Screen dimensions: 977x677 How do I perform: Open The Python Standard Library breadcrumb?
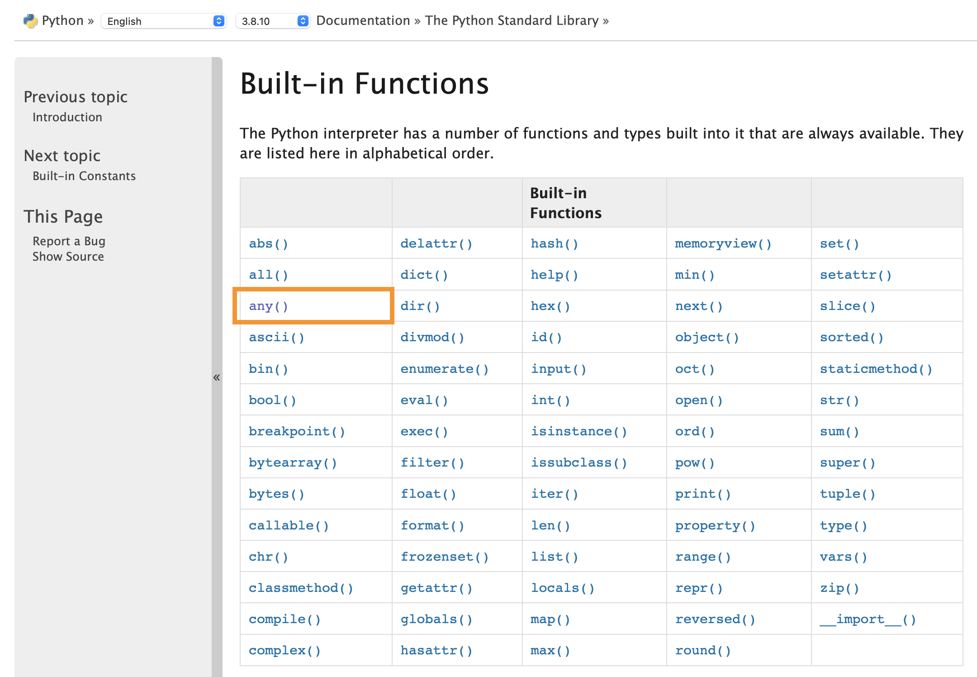pos(512,21)
